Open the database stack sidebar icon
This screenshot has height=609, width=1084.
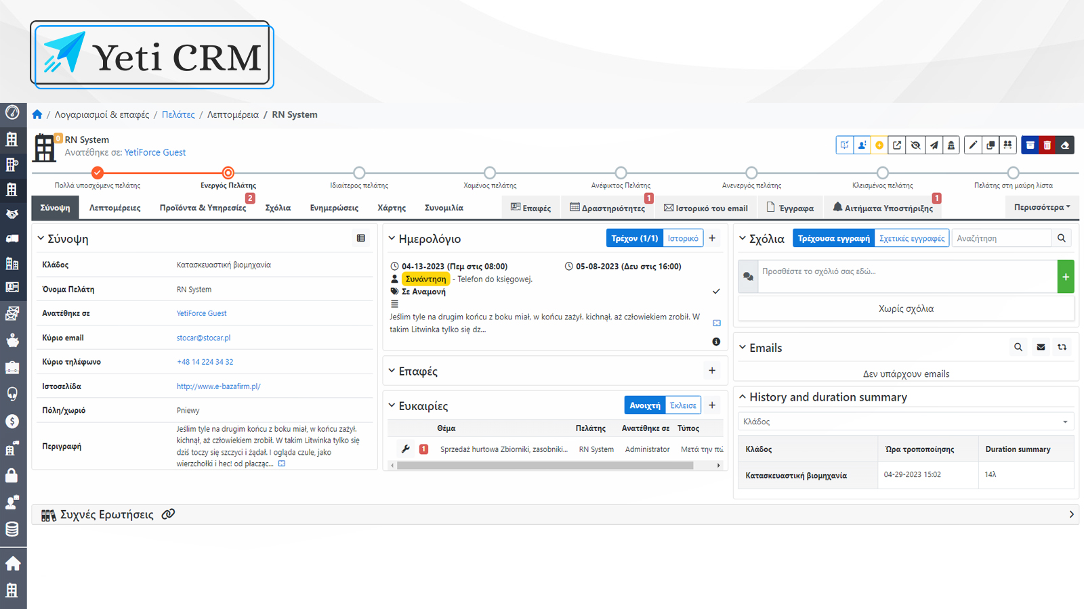point(12,529)
